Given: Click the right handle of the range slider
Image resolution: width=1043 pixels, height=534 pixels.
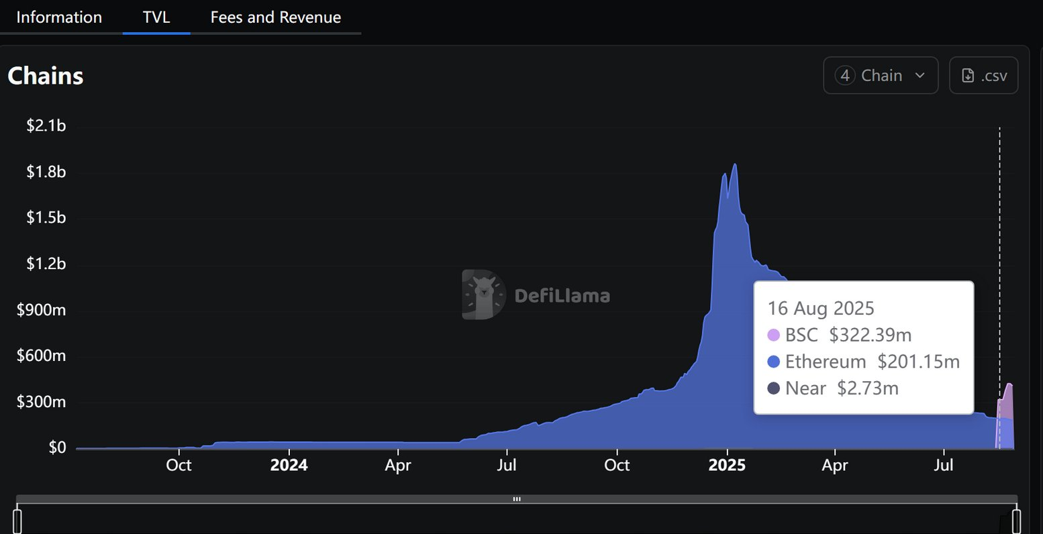Looking at the screenshot, I should pos(1016,521).
